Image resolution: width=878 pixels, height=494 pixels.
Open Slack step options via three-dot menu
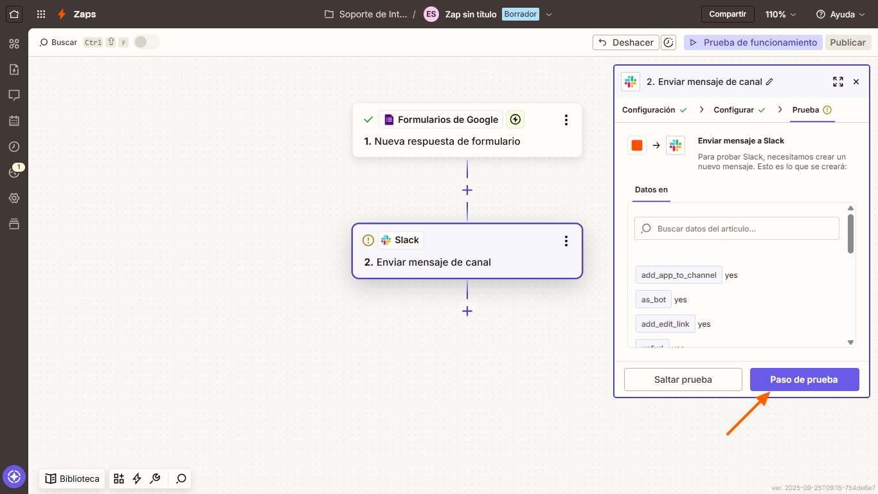coord(566,241)
